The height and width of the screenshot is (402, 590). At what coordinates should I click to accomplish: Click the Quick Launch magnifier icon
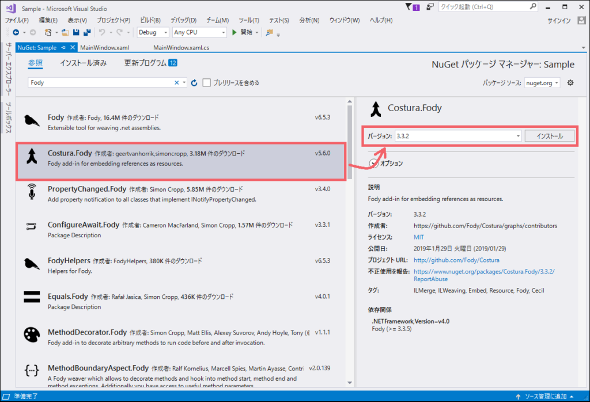(x=533, y=6)
